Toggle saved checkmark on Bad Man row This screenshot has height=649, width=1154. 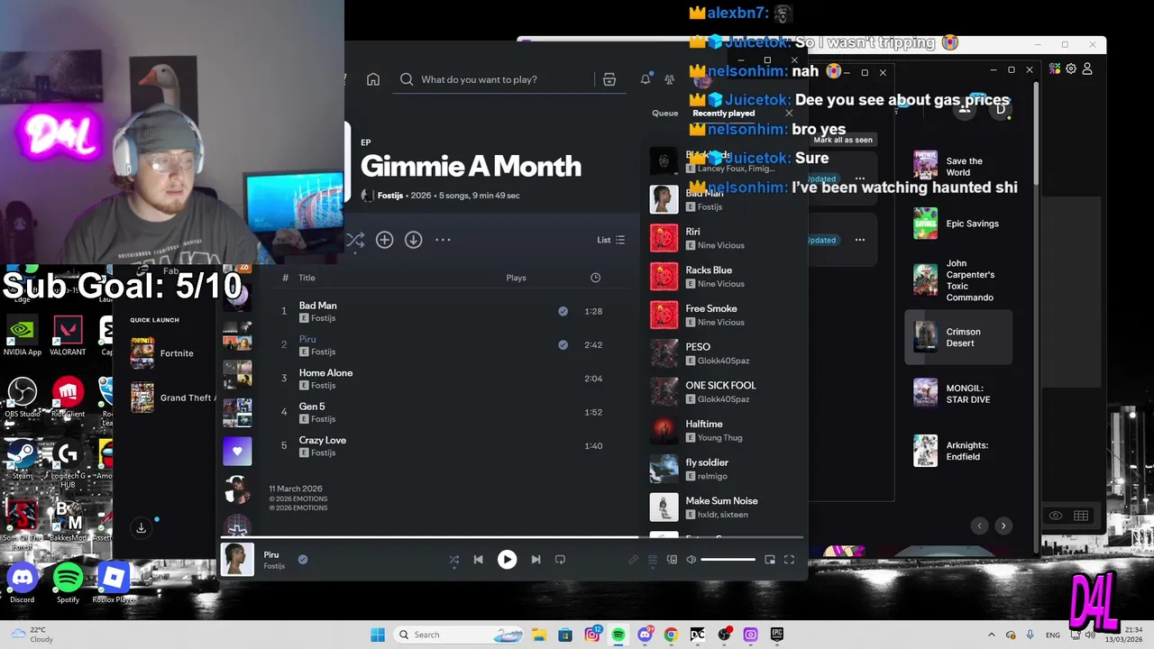point(563,311)
